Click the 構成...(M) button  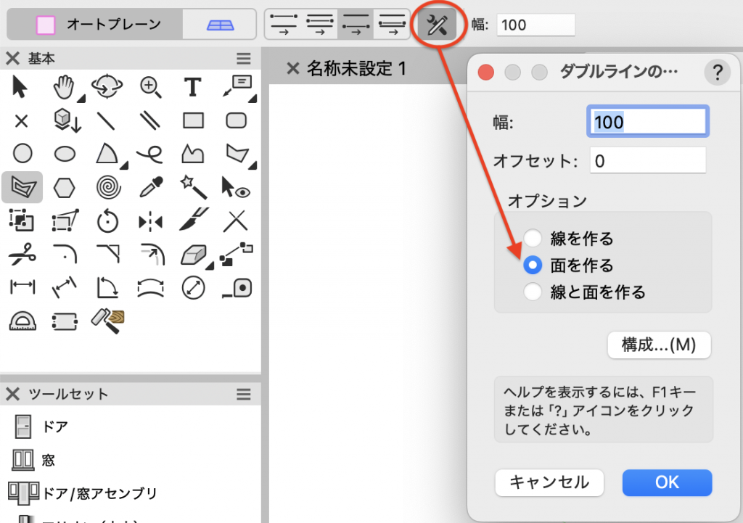tap(659, 345)
